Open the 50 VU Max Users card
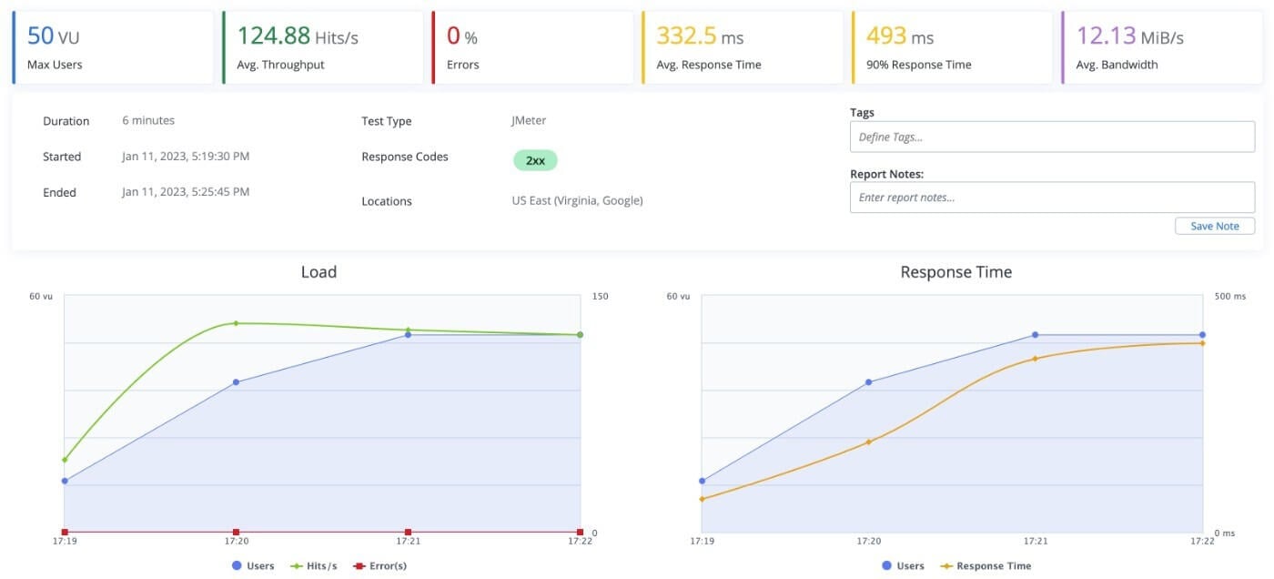 113,47
